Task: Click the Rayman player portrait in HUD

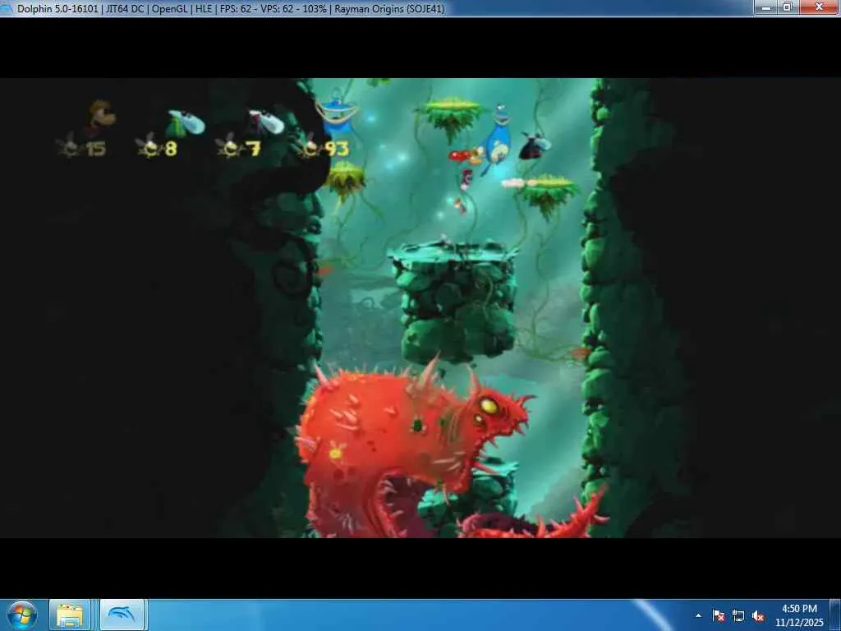Action: pyautogui.click(x=100, y=117)
